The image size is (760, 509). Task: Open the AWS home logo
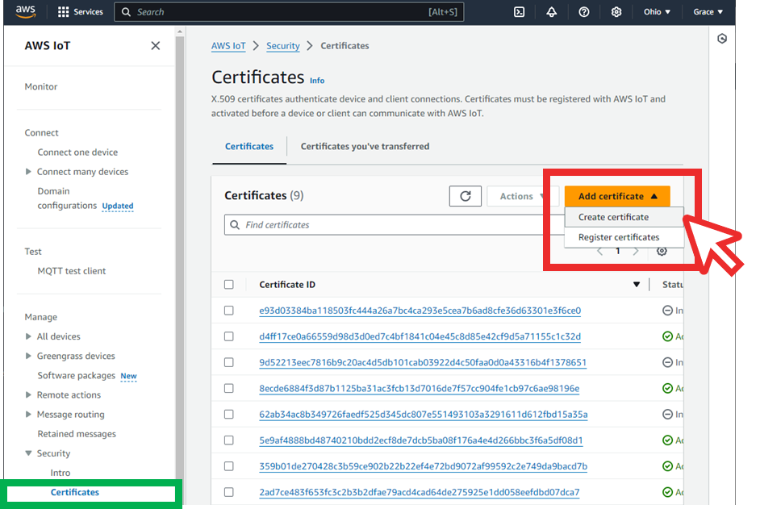25,11
